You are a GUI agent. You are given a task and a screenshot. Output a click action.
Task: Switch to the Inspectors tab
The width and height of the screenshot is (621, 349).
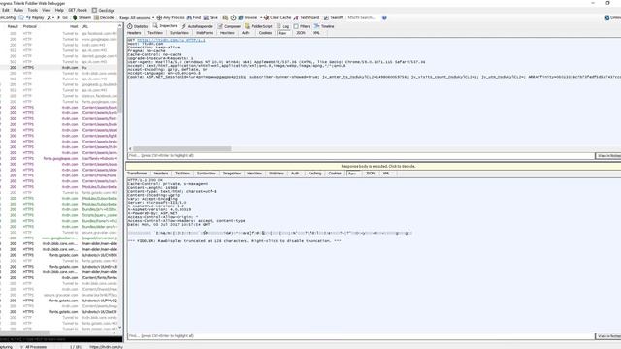tap(165, 26)
